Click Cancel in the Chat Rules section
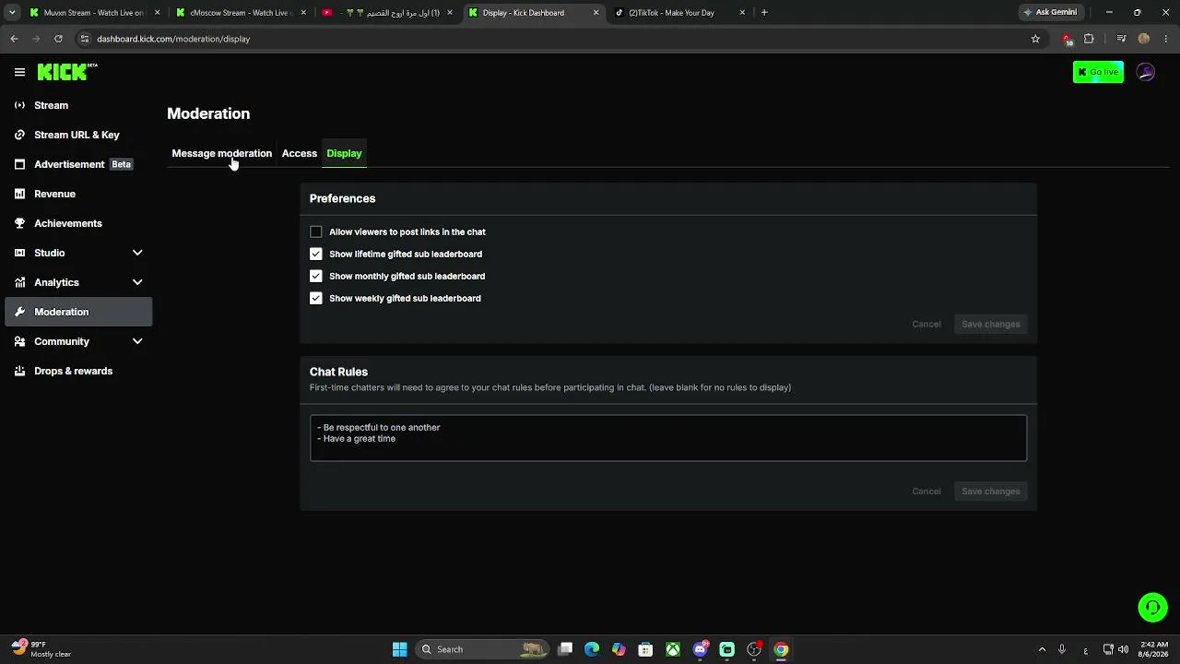The image size is (1180, 664). (x=926, y=491)
